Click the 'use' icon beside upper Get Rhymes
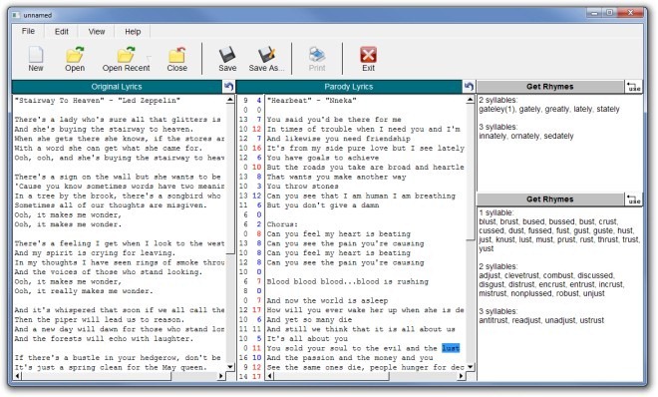The image size is (658, 397). tap(634, 87)
